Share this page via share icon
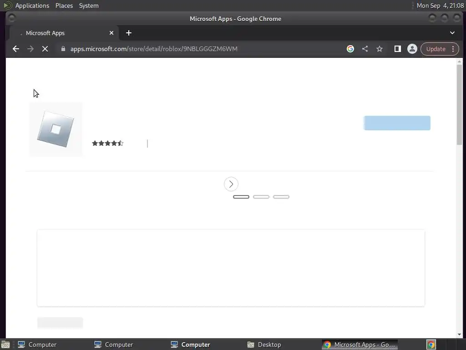Screen dimensions: 466x350 click(x=365, y=49)
